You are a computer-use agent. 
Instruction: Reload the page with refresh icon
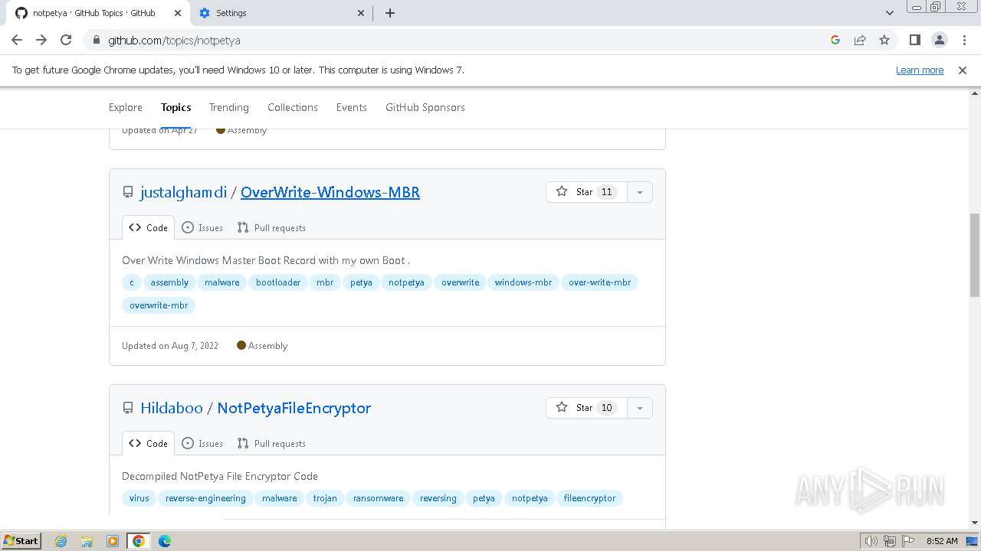point(66,40)
